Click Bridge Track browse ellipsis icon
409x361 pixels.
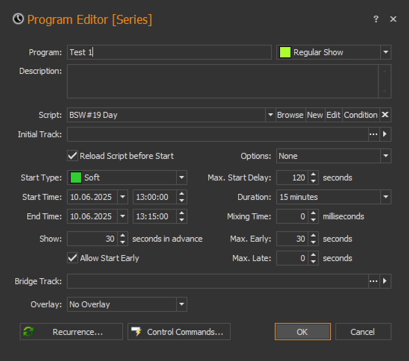click(373, 281)
